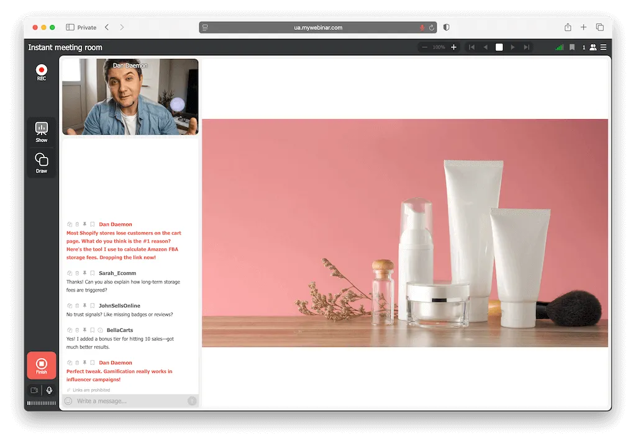This screenshot has height=443, width=636.
Task: Open the emoji picker in chat box
Action: coord(68,401)
